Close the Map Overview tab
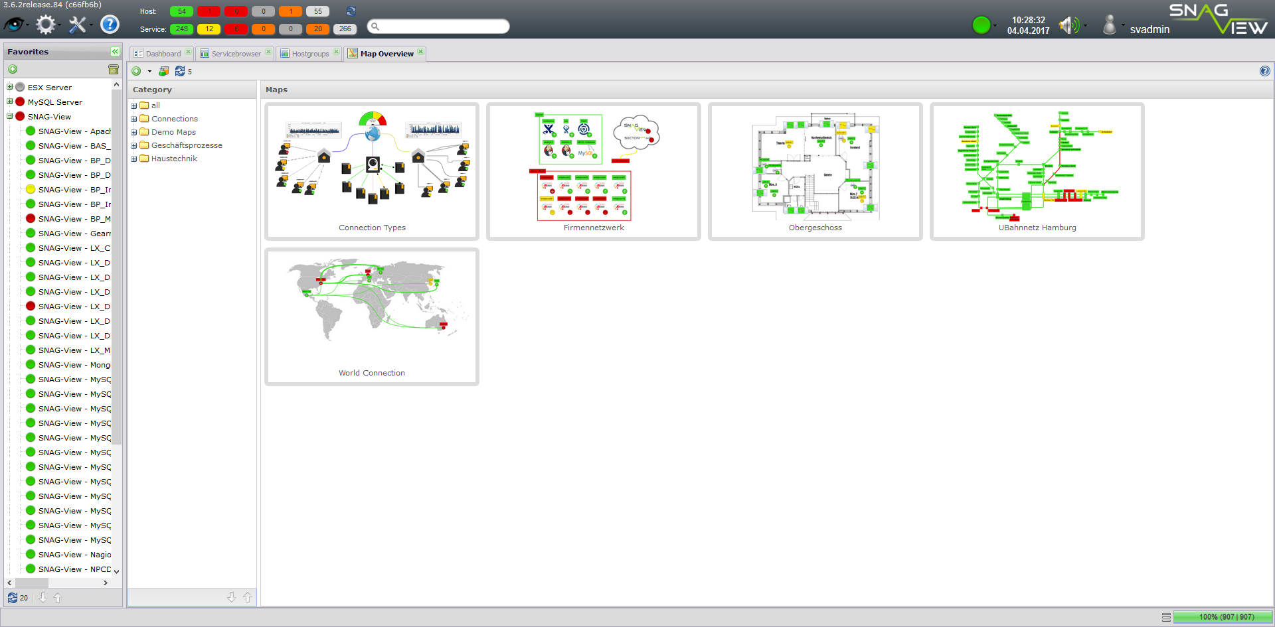 [x=420, y=52]
